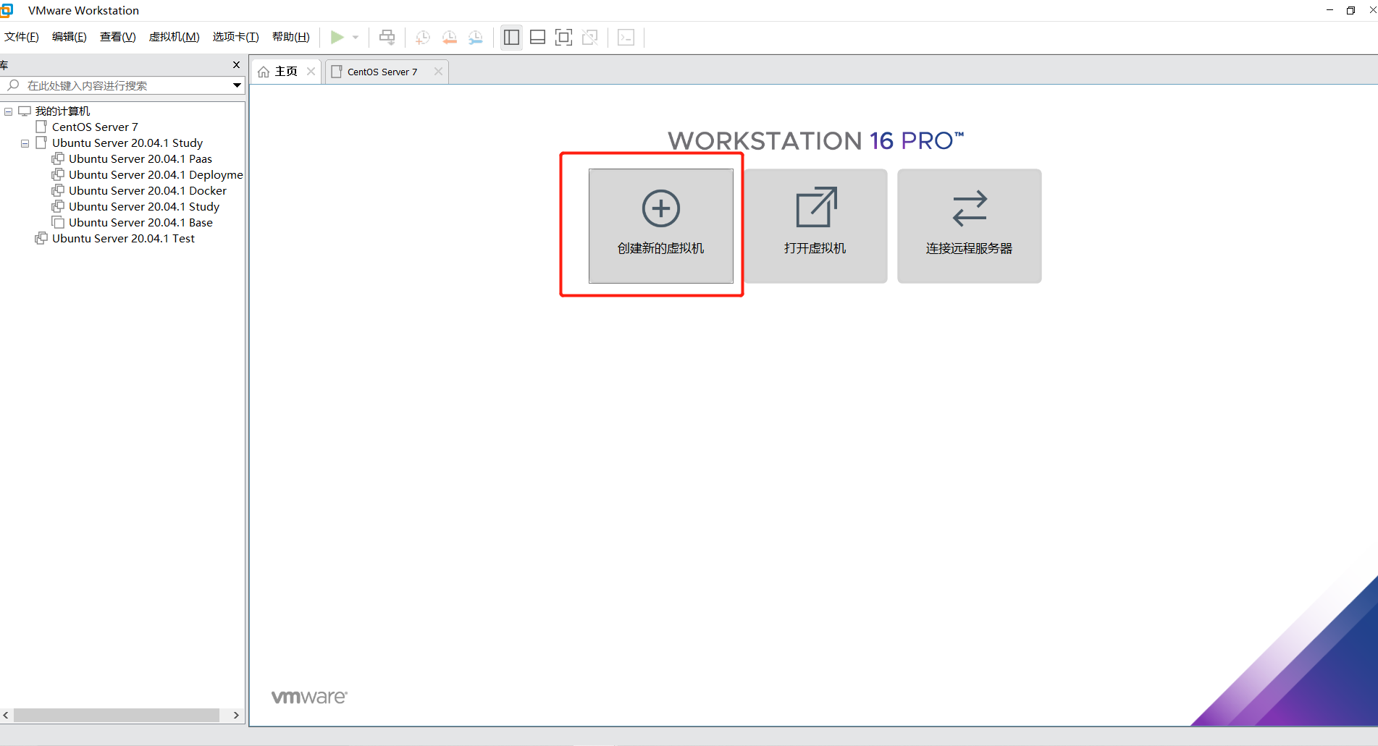Collapse the Ubuntu Server 20.04.1 Study tree node

point(25,143)
